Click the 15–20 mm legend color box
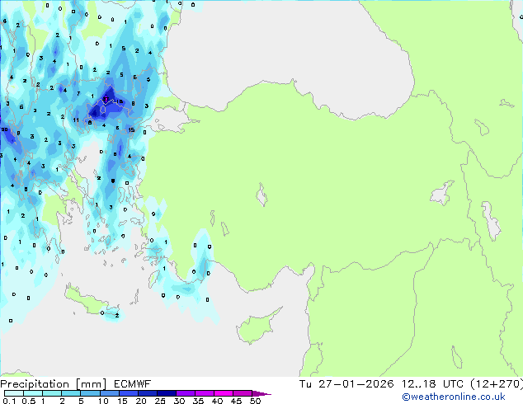Viewport: 523px width, 404px height. pyautogui.click(x=128, y=393)
